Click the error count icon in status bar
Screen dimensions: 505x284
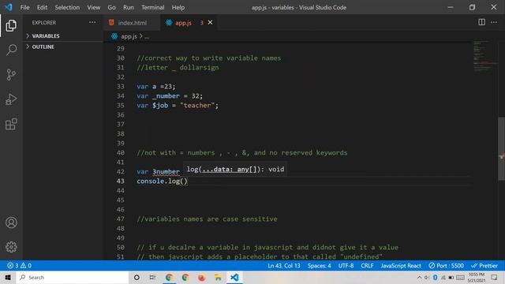tap(10, 266)
